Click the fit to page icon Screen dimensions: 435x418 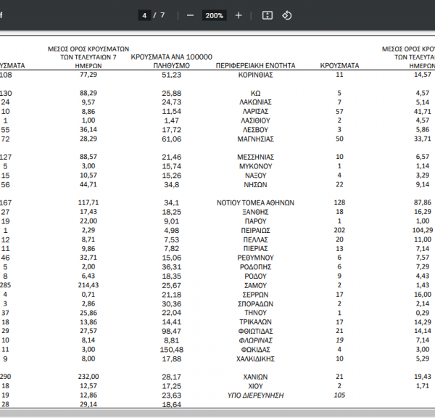(268, 15)
